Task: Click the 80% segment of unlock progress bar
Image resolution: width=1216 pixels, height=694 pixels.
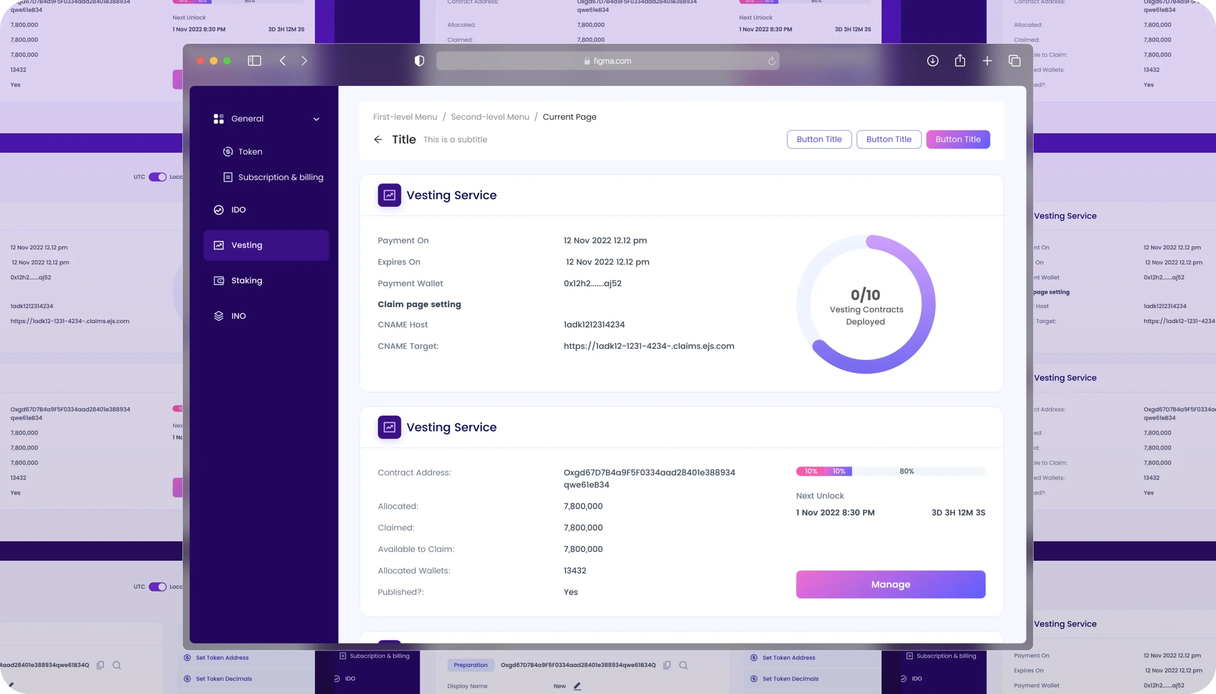Action: point(907,472)
